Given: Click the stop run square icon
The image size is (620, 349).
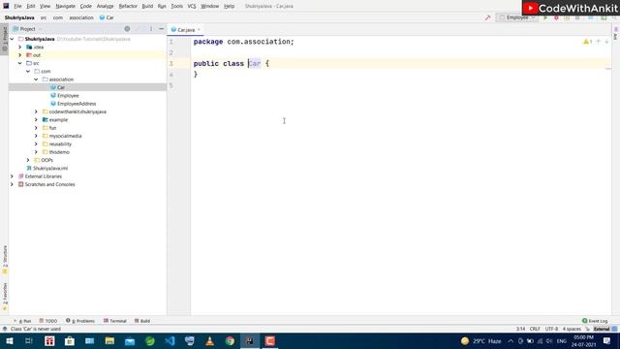Looking at the screenshot, I should (x=577, y=17).
